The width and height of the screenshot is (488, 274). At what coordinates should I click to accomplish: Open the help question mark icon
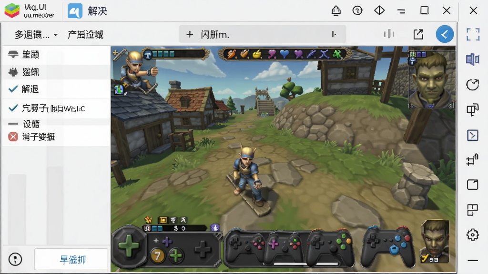tap(357, 10)
